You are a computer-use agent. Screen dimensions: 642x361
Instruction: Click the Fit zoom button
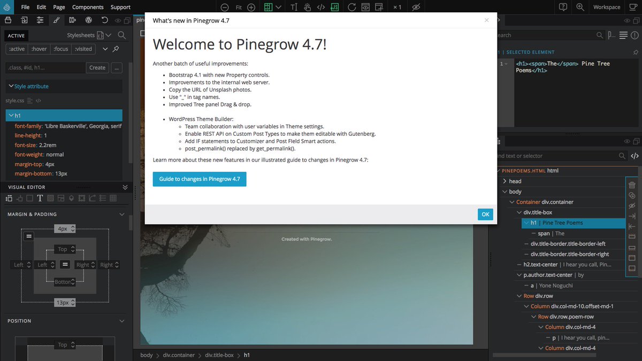point(238,7)
